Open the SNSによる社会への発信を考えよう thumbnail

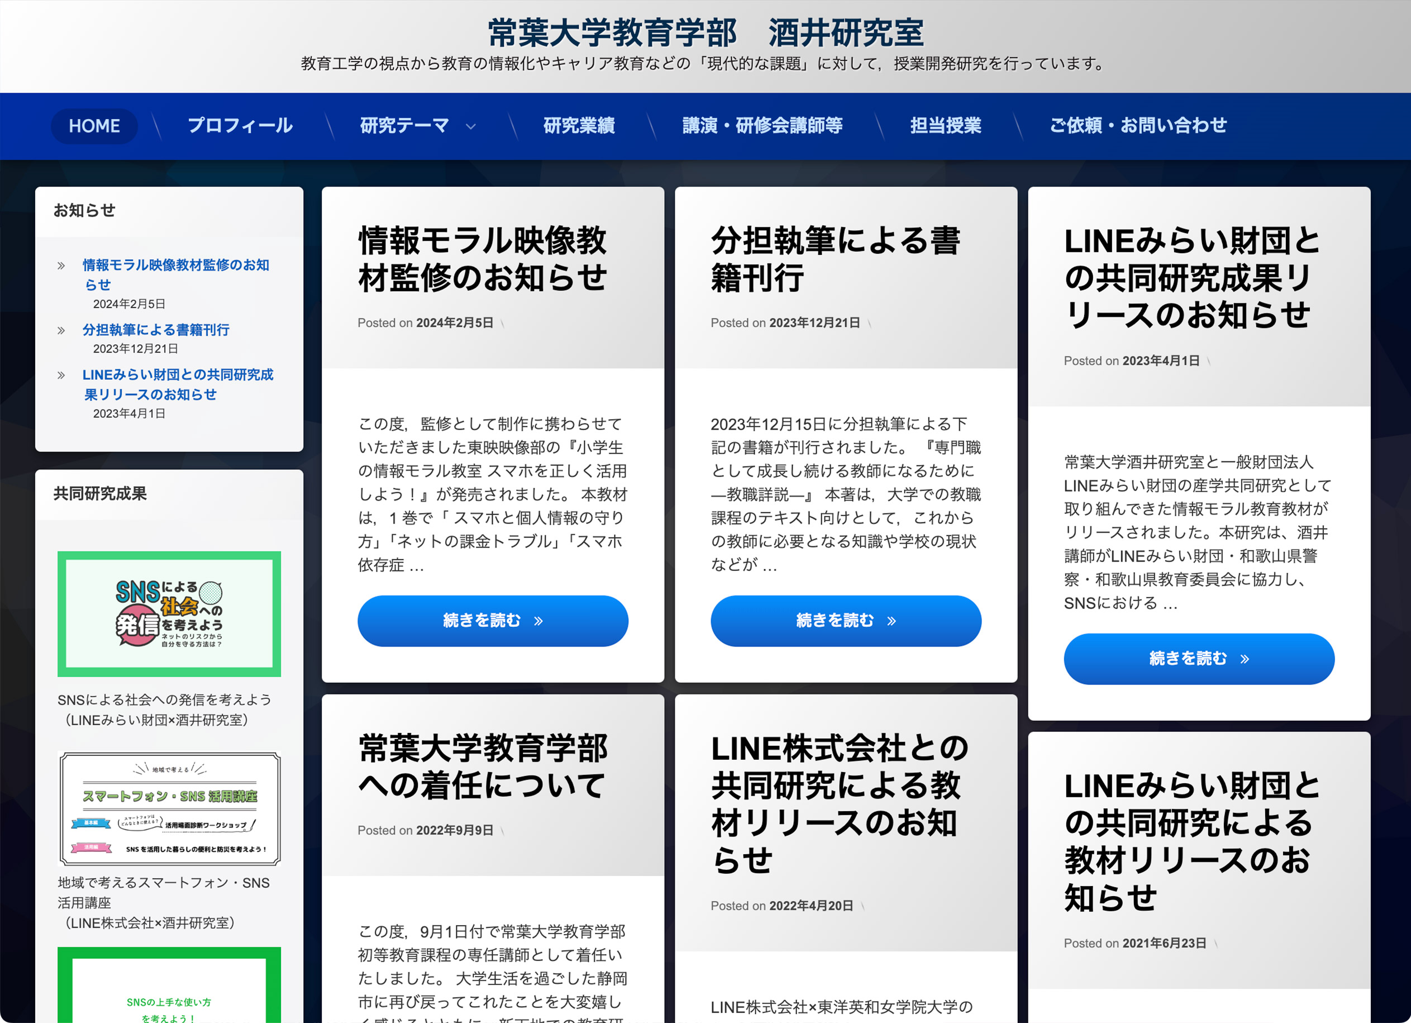click(169, 613)
